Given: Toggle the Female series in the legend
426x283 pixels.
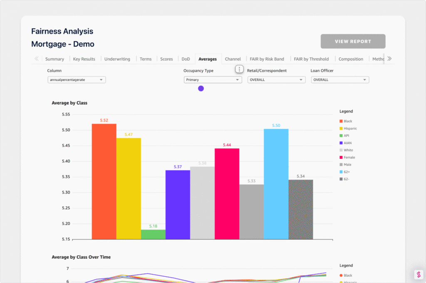Looking at the screenshot, I should (349, 157).
